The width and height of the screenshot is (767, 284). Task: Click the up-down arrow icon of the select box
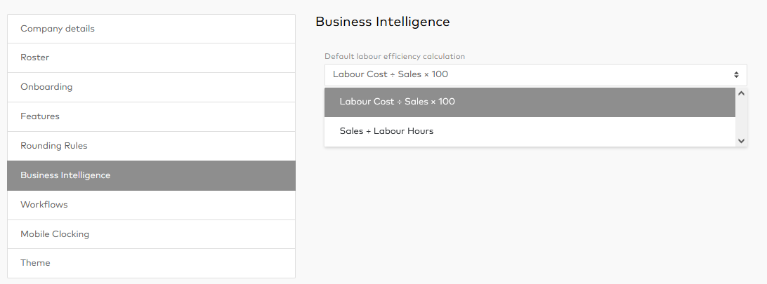pyautogui.click(x=736, y=74)
